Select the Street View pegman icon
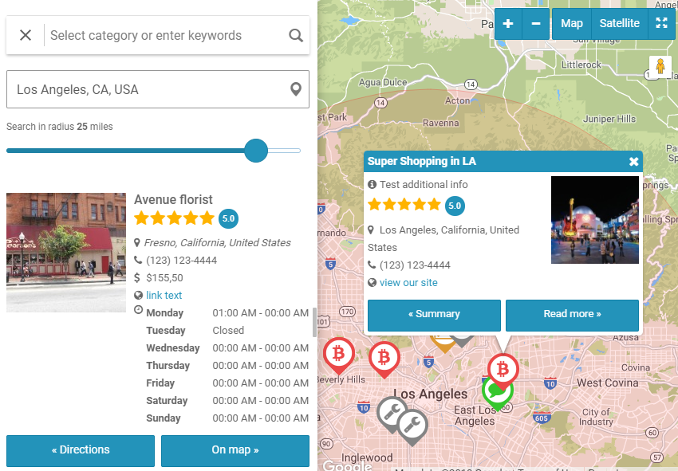This screenshot has height=471, width=678. click(660, 65)
